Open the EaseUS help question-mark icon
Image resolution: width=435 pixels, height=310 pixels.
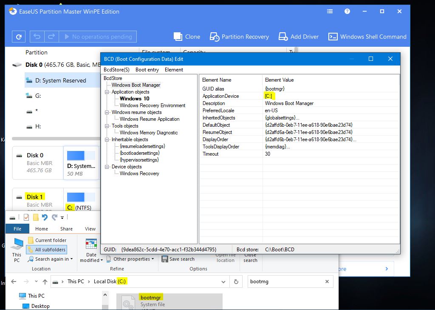click(347, 11)
